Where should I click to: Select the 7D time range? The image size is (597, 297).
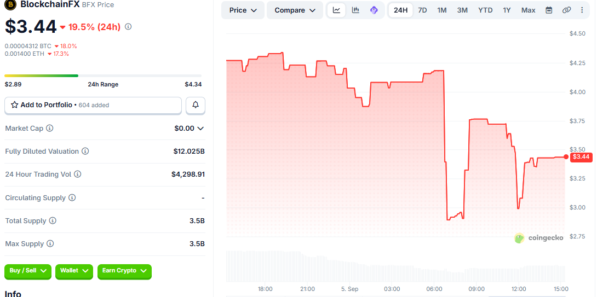(x=422, y=10)
